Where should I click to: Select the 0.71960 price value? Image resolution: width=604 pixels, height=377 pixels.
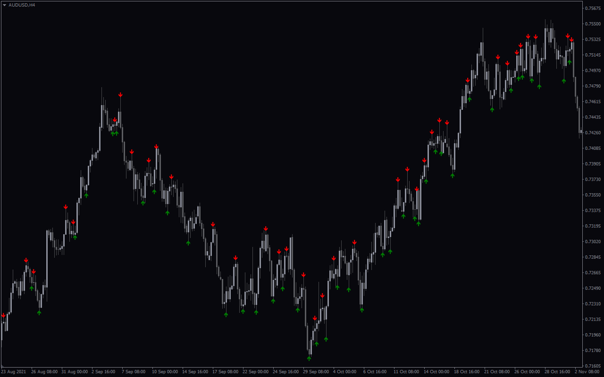coord(593,335)
